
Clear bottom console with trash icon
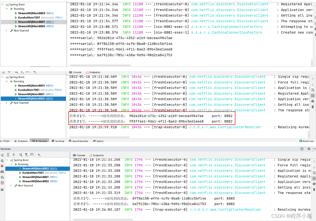tap(314, 189)
